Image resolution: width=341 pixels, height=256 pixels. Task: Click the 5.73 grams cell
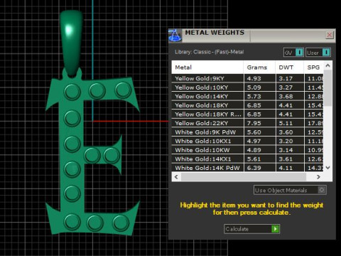point(260,97)
